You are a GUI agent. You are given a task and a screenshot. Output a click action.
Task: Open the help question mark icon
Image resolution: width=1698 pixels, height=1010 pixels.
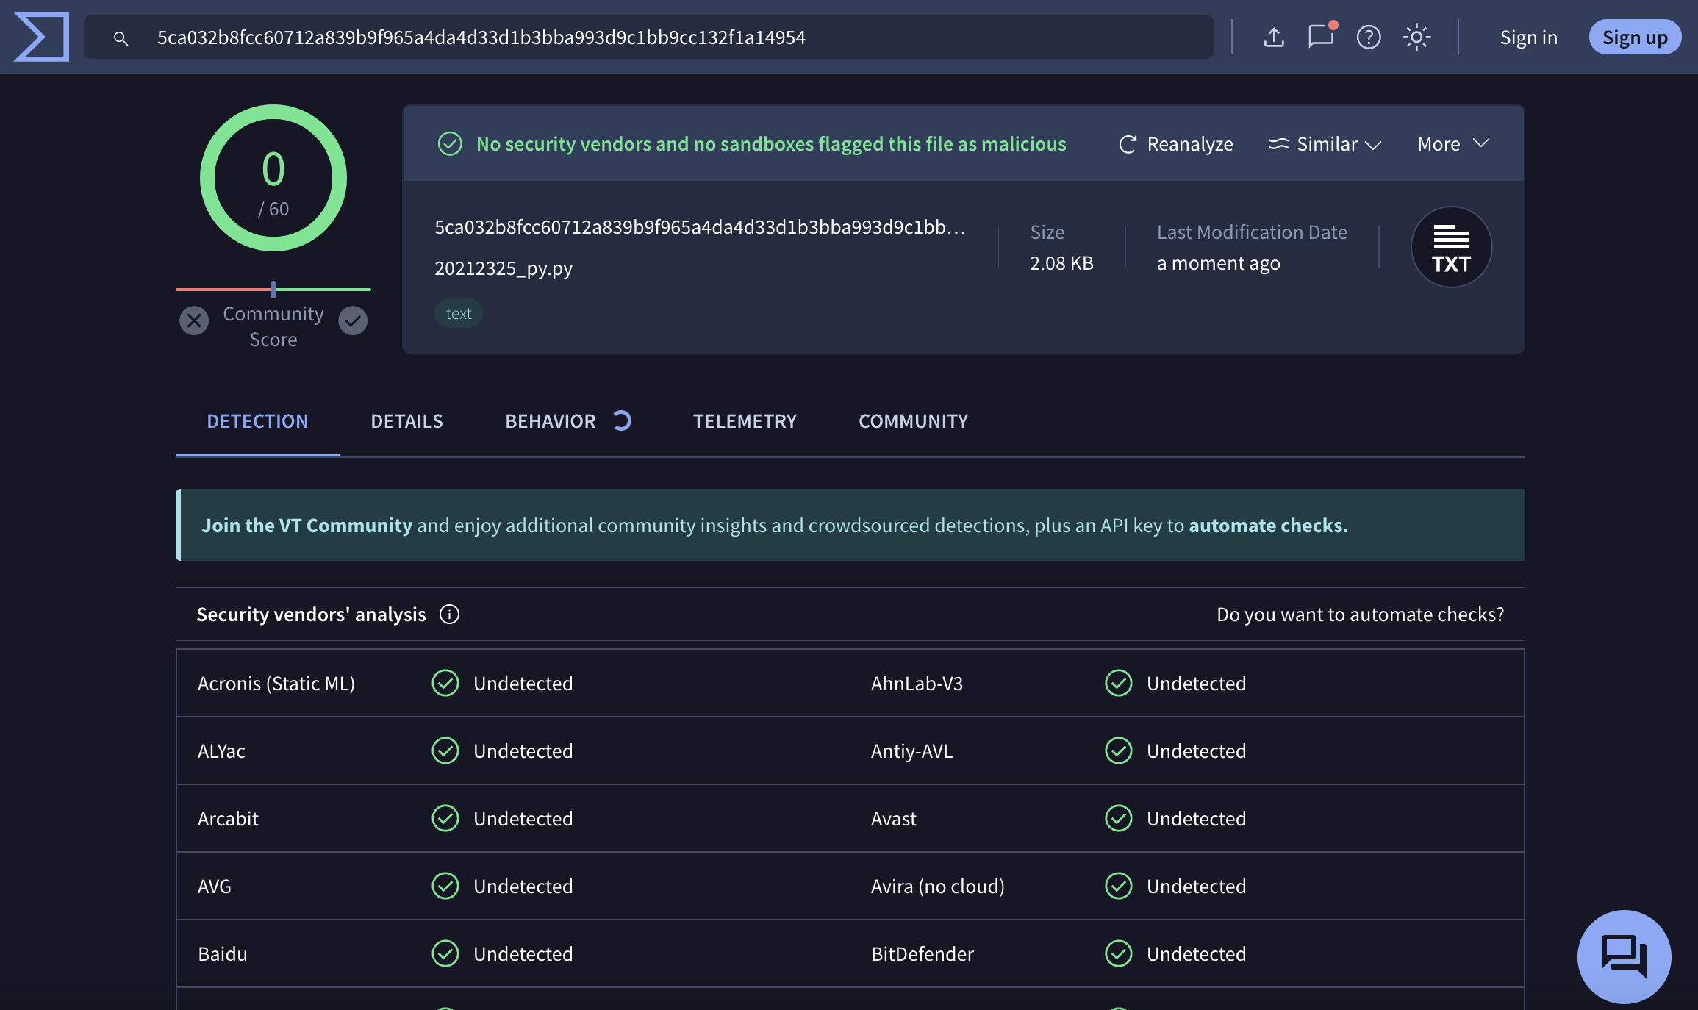(1369, 37)
